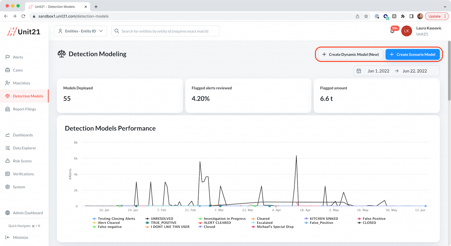Click the calendar icon in date range

point(359,71)
